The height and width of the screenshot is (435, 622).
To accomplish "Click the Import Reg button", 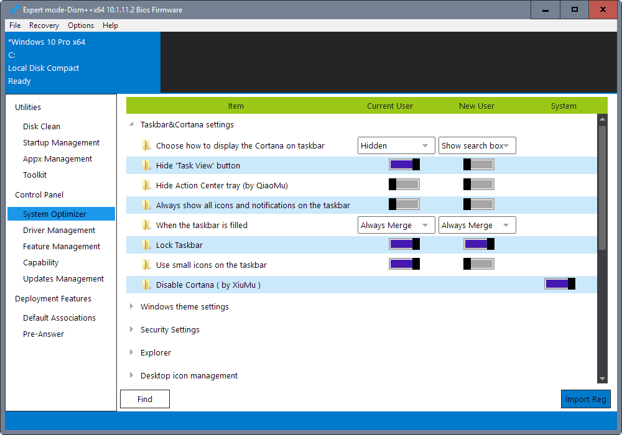I will coord(585,398).
